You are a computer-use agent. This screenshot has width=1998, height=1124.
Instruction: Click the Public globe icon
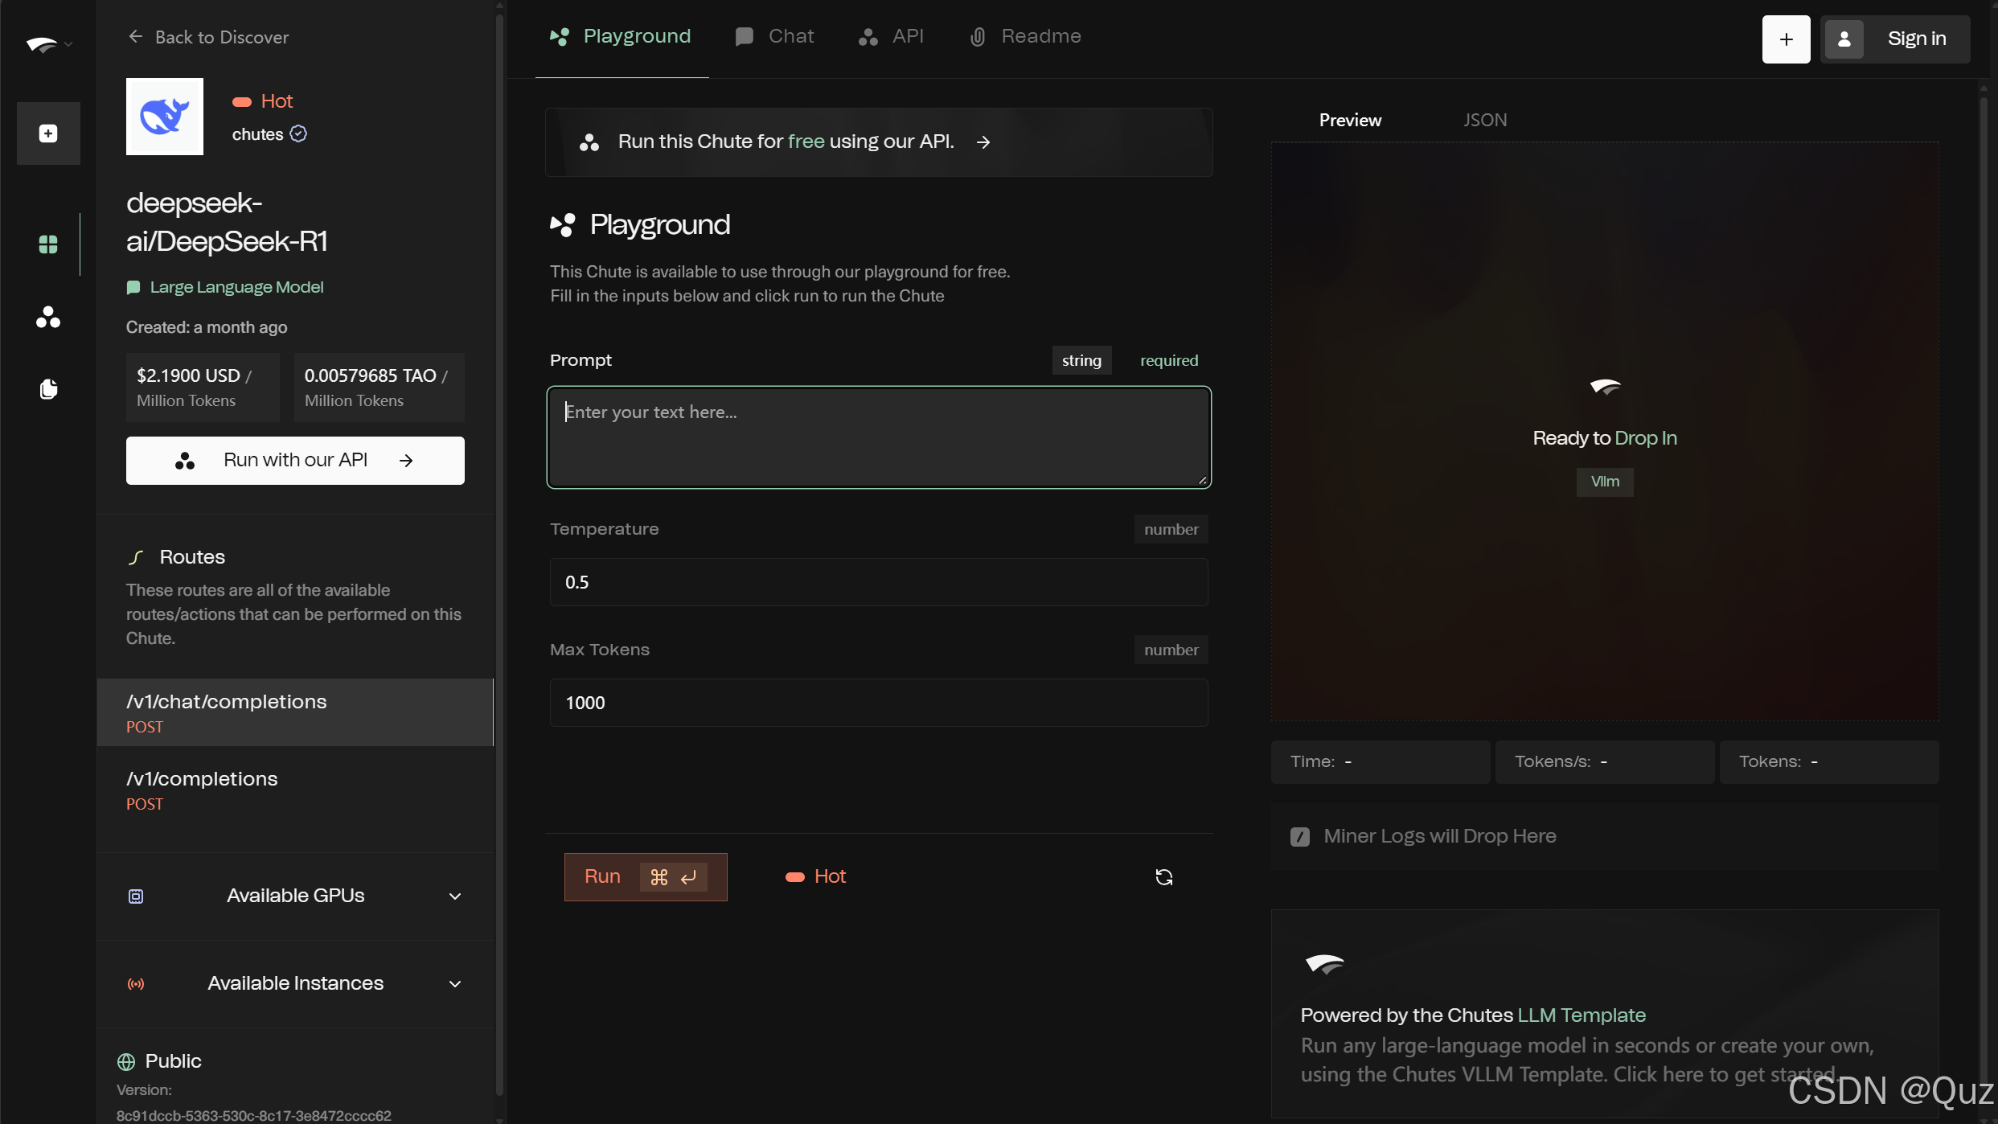coord(126,1062)
